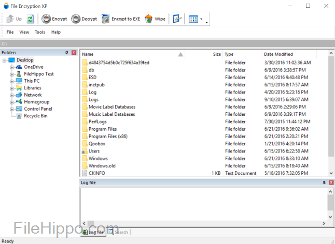Switch to the Search tab

tap(118, 232)
